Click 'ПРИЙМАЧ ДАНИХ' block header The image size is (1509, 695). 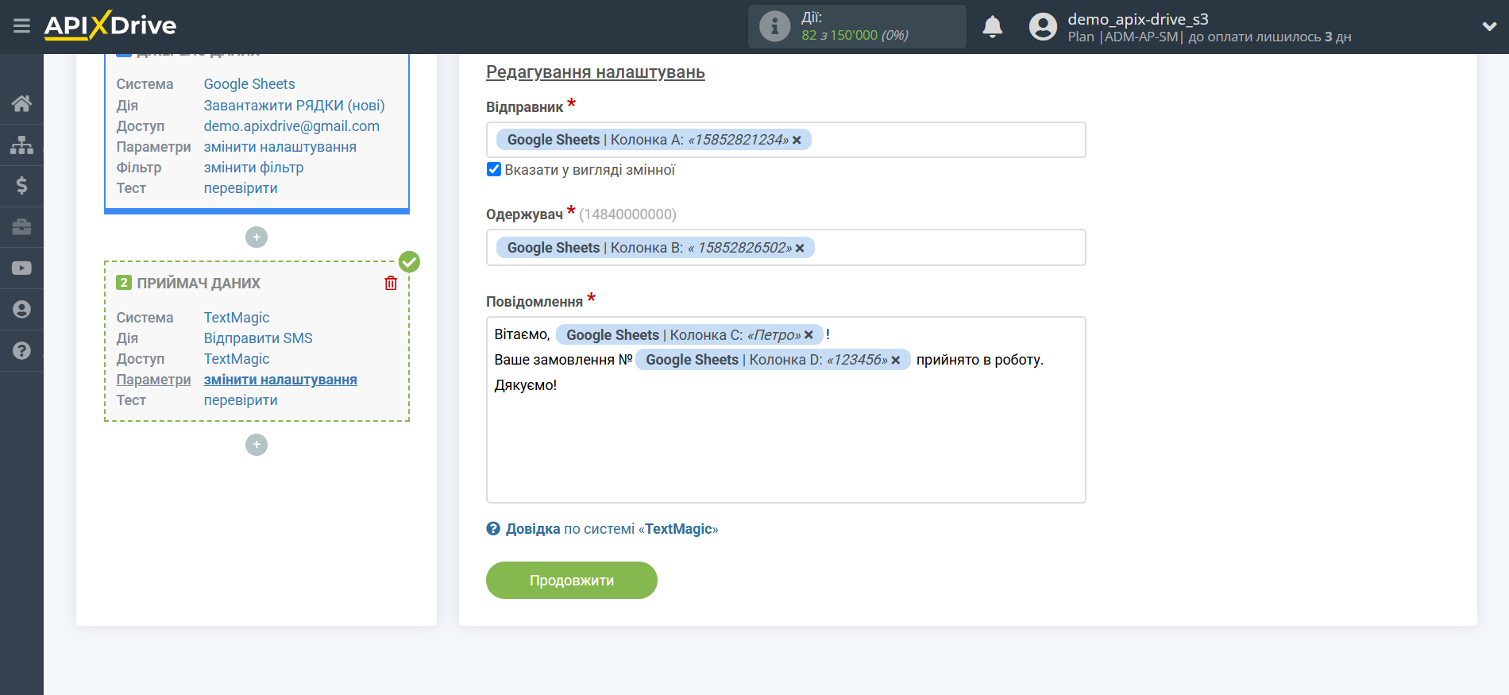click(x=199, y=284)
